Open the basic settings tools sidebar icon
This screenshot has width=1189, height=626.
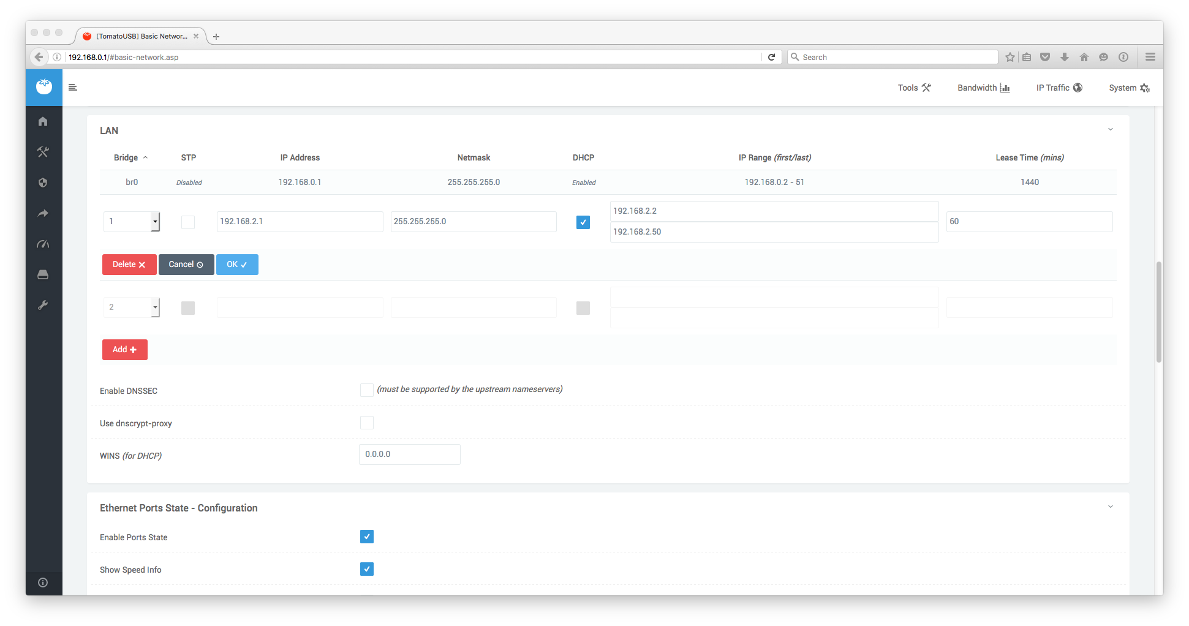point(43,152)
